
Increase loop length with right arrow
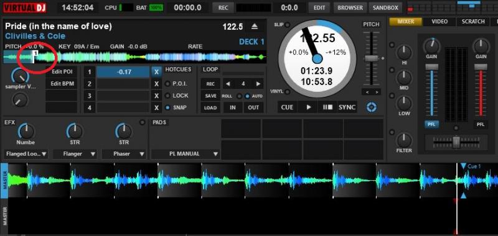pyautogui.click(x=258, y=84)
